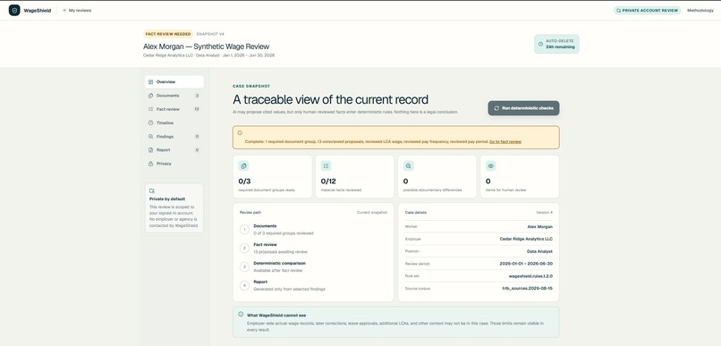Click the Privacy lock icon in sidebar

(151, 164)
